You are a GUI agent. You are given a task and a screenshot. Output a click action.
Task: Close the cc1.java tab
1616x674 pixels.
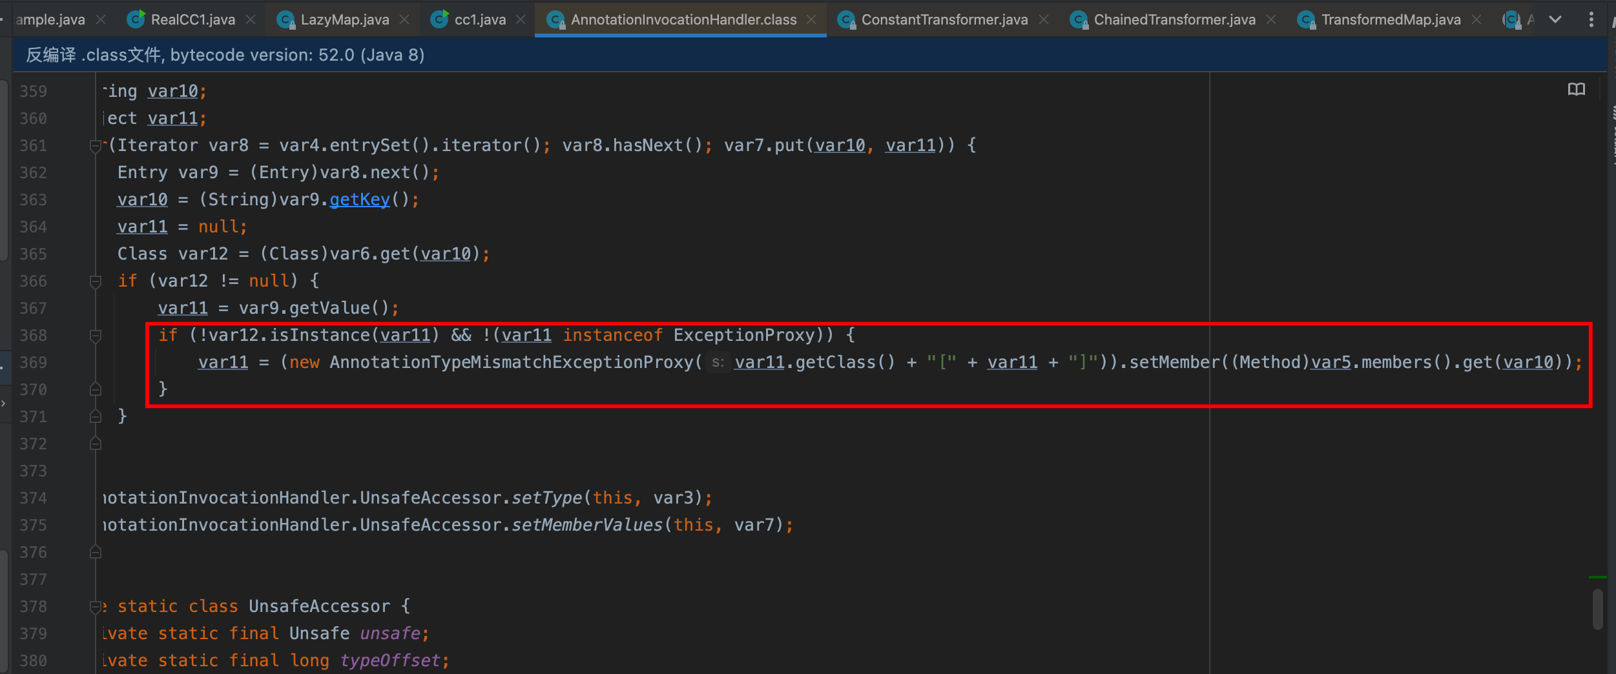(x=521, y=19)
